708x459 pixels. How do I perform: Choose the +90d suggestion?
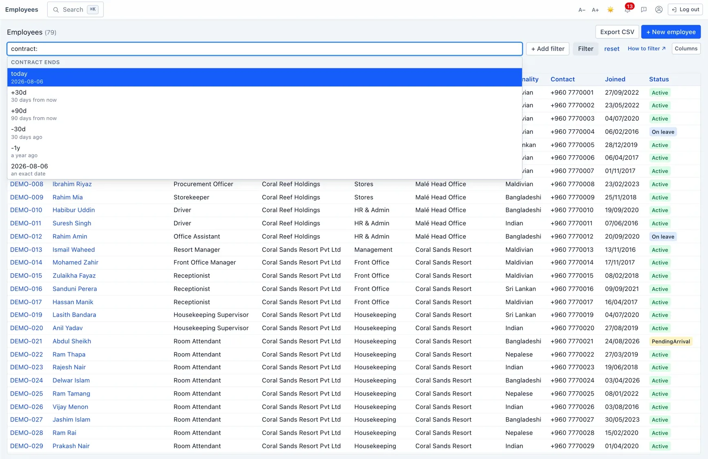pyautogui.click(x=265, y=114)
